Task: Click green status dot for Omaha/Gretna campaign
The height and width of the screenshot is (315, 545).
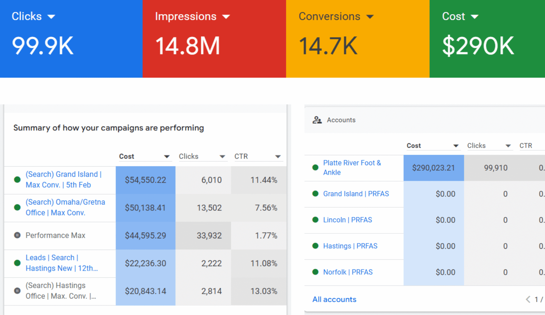Action: click(17, 208)
